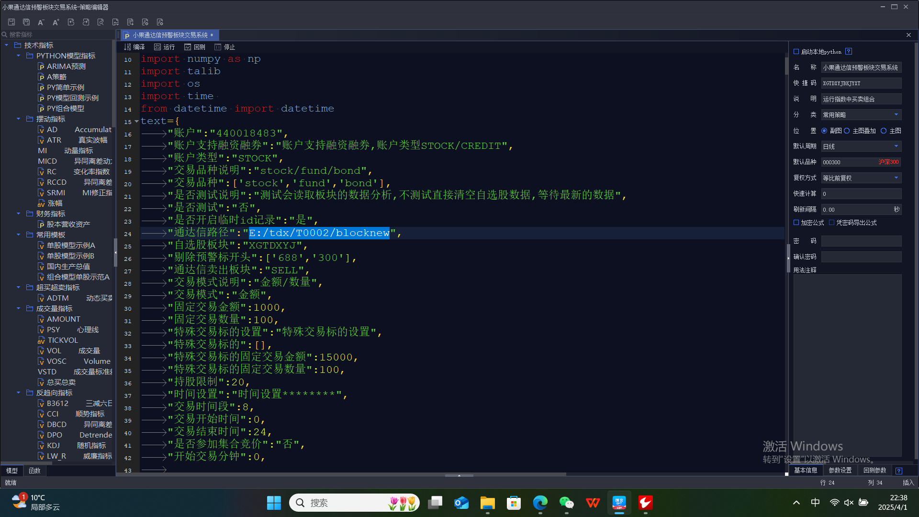Open the 复权方式 dropdown
The height and width of the screenshot is (517, 919).
pyautogui.click(x=896, y=178)
